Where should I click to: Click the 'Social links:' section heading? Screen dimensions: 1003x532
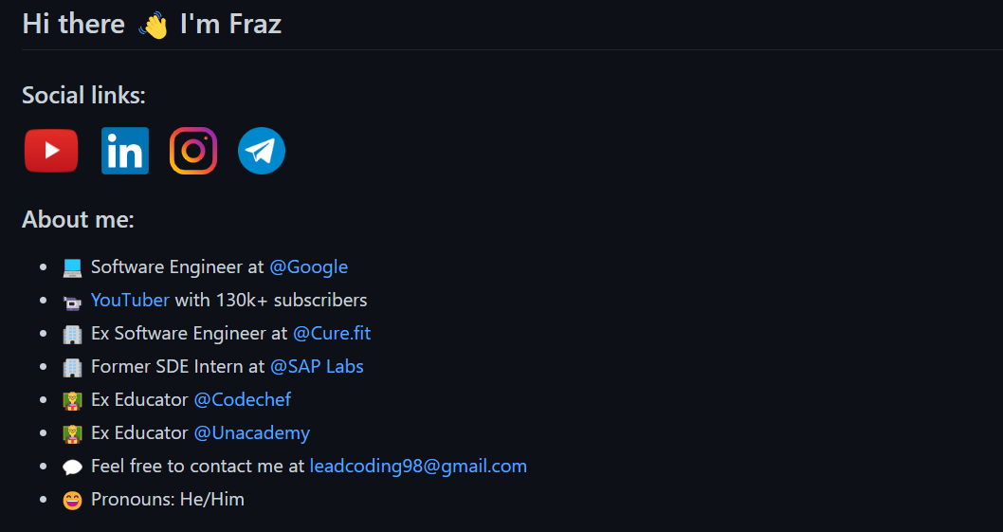tap(83, 96)
